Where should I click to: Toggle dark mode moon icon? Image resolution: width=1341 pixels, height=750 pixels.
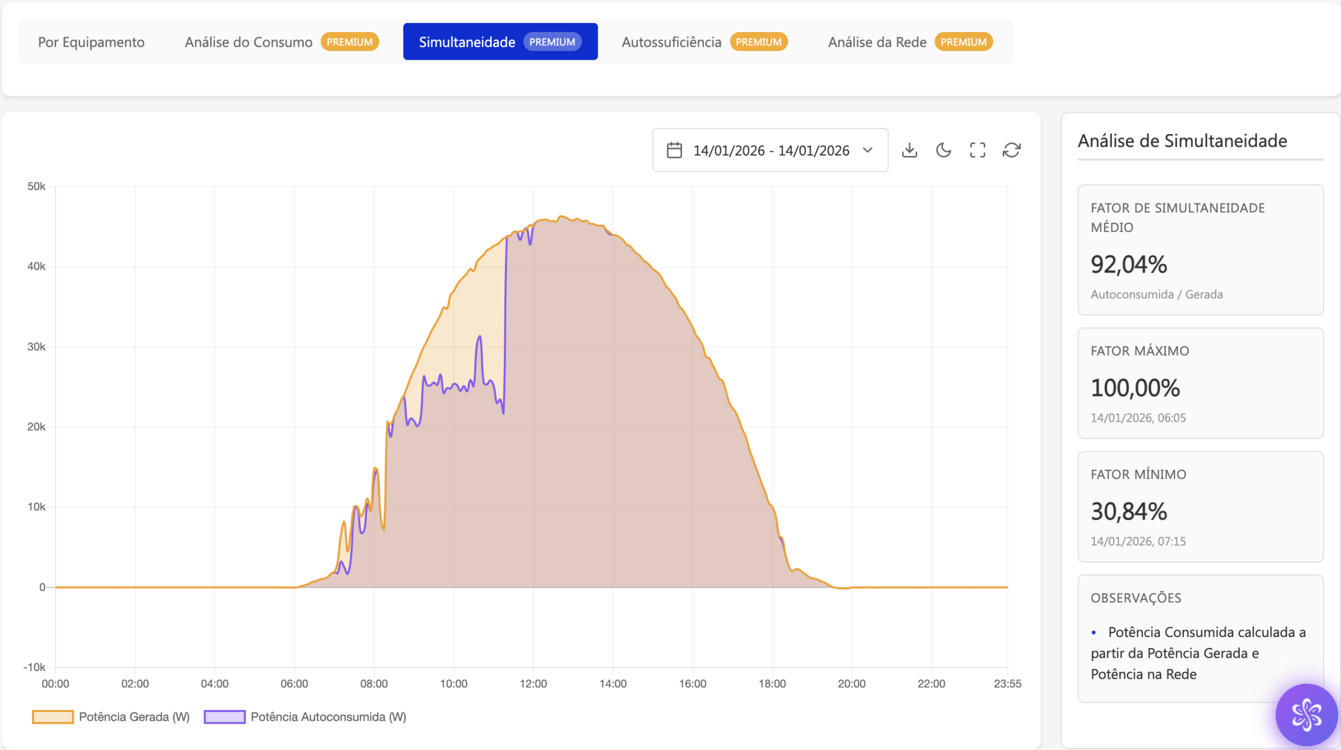point(943,150)
